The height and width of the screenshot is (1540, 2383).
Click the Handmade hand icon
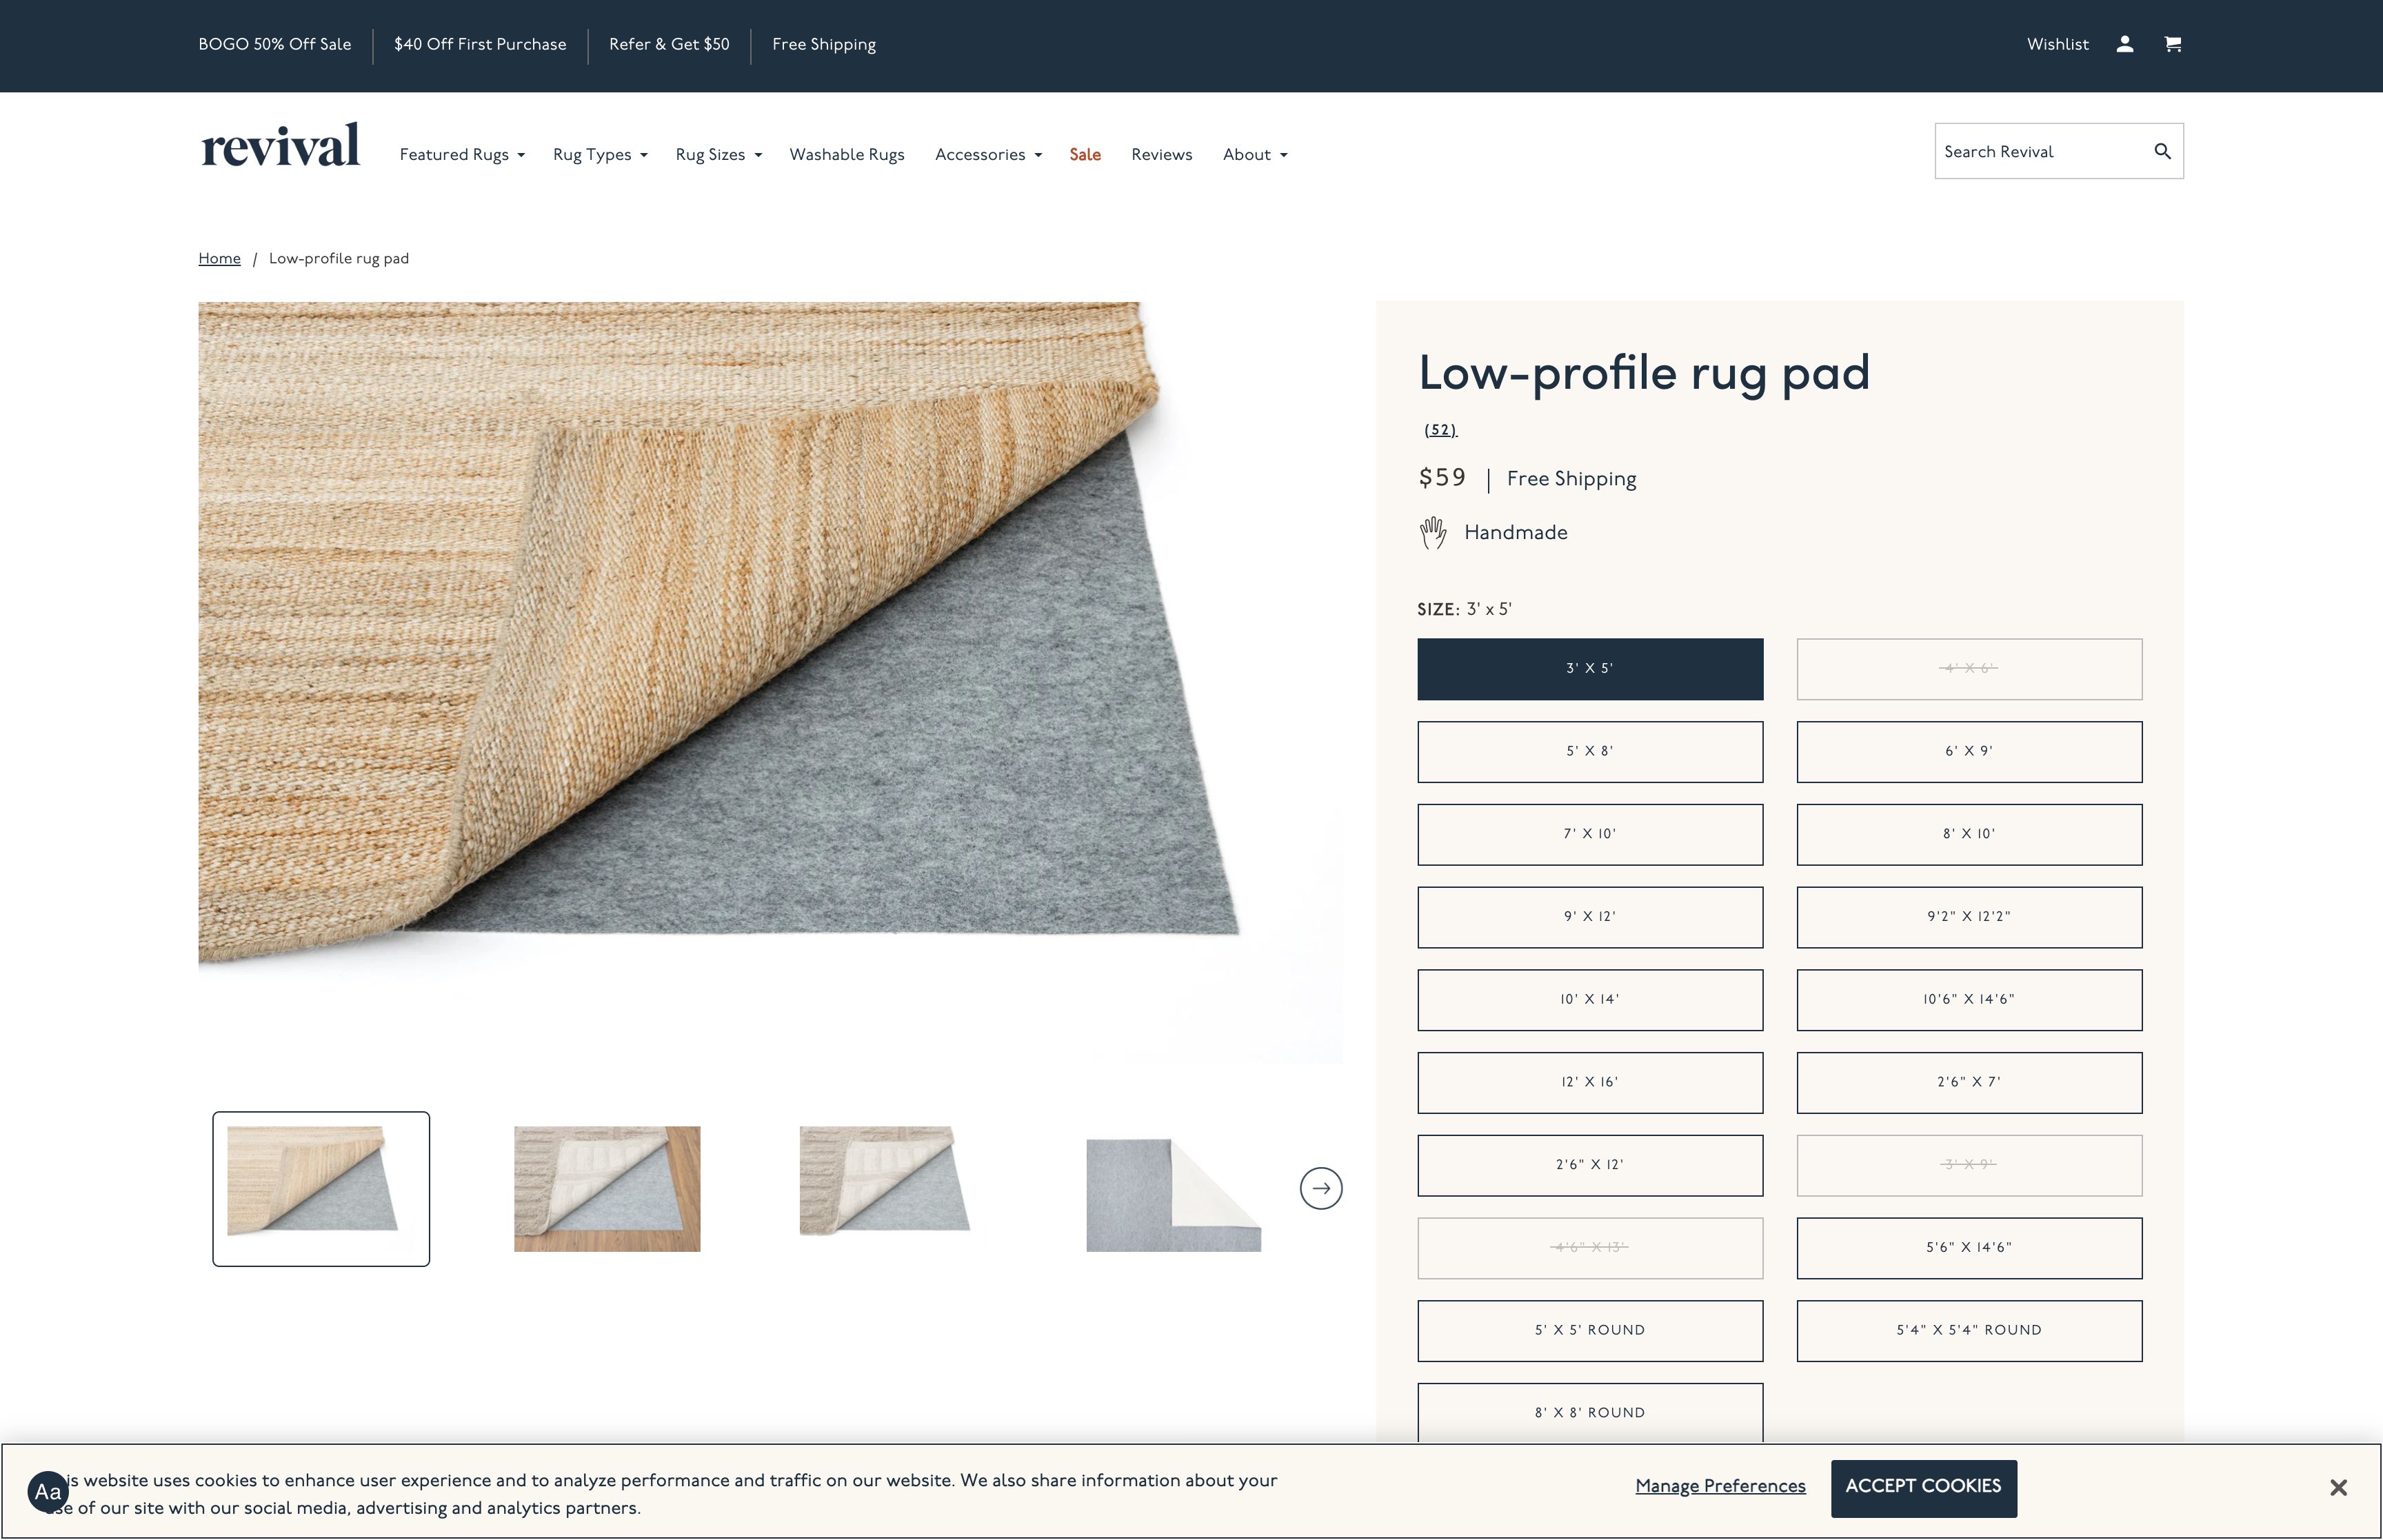pos(1432,533)
